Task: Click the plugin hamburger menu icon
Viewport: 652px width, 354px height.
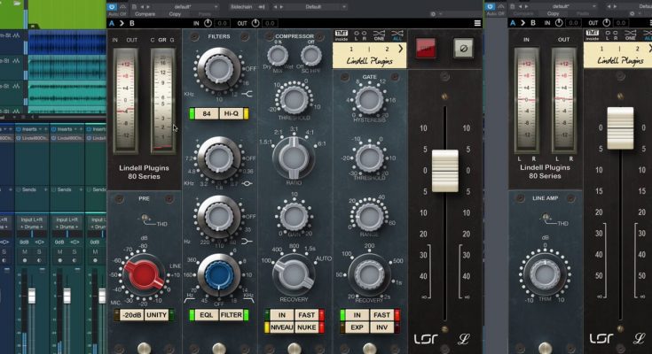Action: (x=477, y=22)
